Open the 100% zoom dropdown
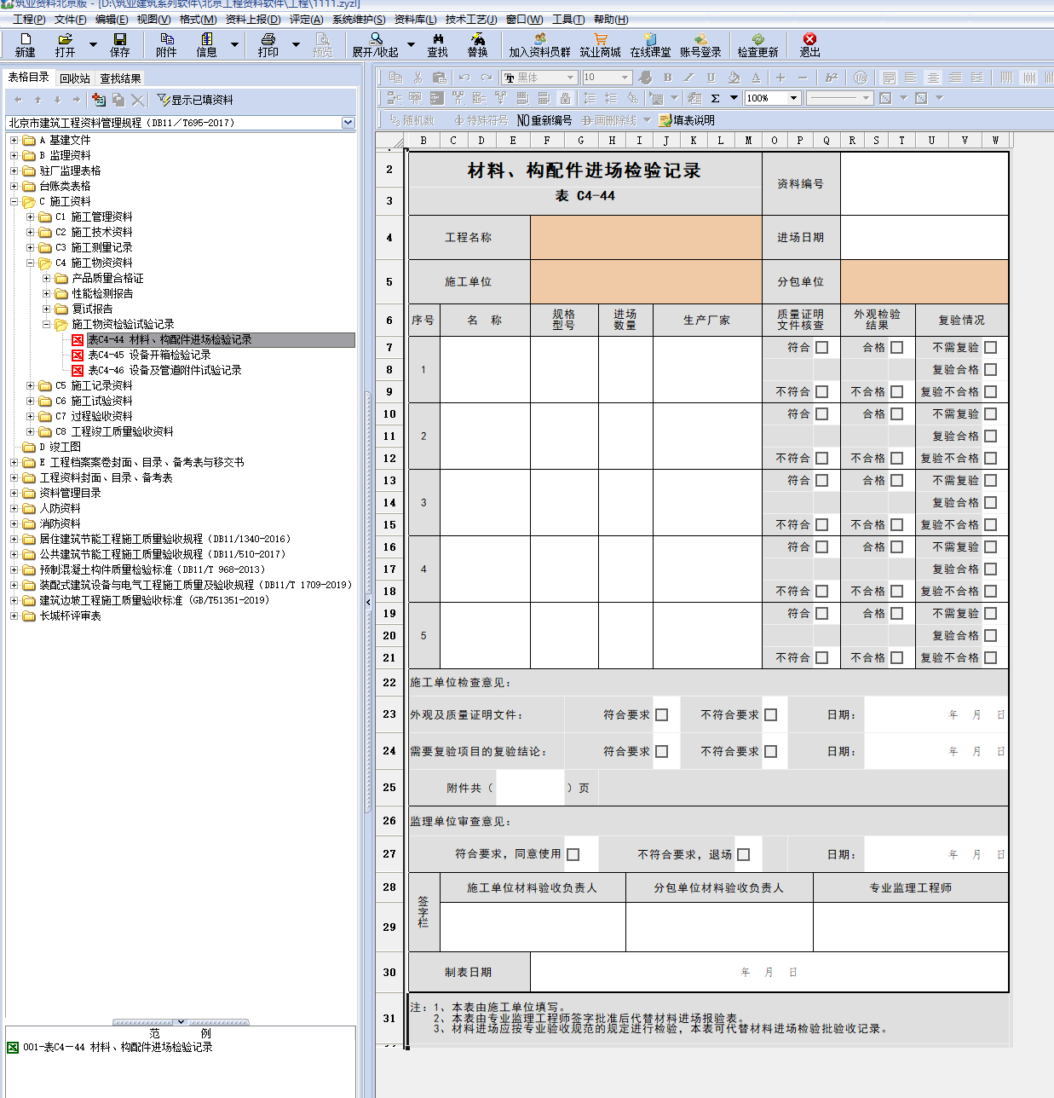Image resolution: width=1054 pixels, height=1098 pixels. click(x=793, y=98)
